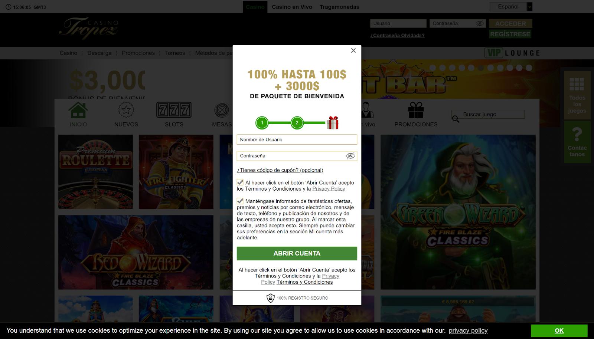
Task: Click the Casino Tropez logo
Action: tap(89, 28)
